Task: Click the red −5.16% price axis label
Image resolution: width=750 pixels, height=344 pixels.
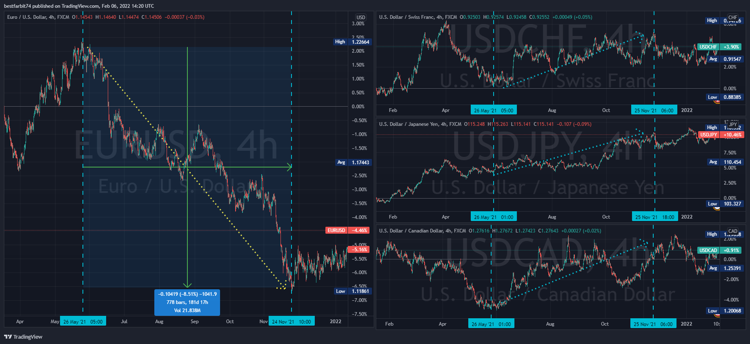Action: (358, 250)
